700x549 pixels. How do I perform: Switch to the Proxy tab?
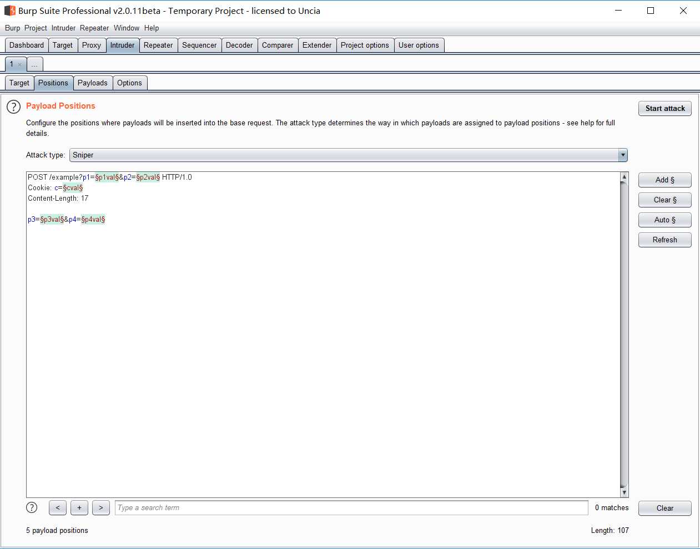tap(92, 45)
